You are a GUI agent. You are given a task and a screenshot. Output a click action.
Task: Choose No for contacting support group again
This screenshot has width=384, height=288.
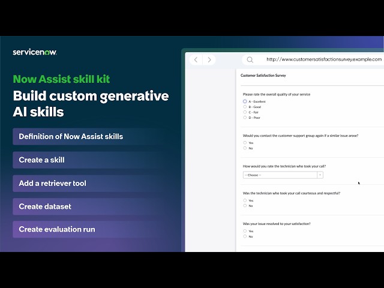point(245,148)
